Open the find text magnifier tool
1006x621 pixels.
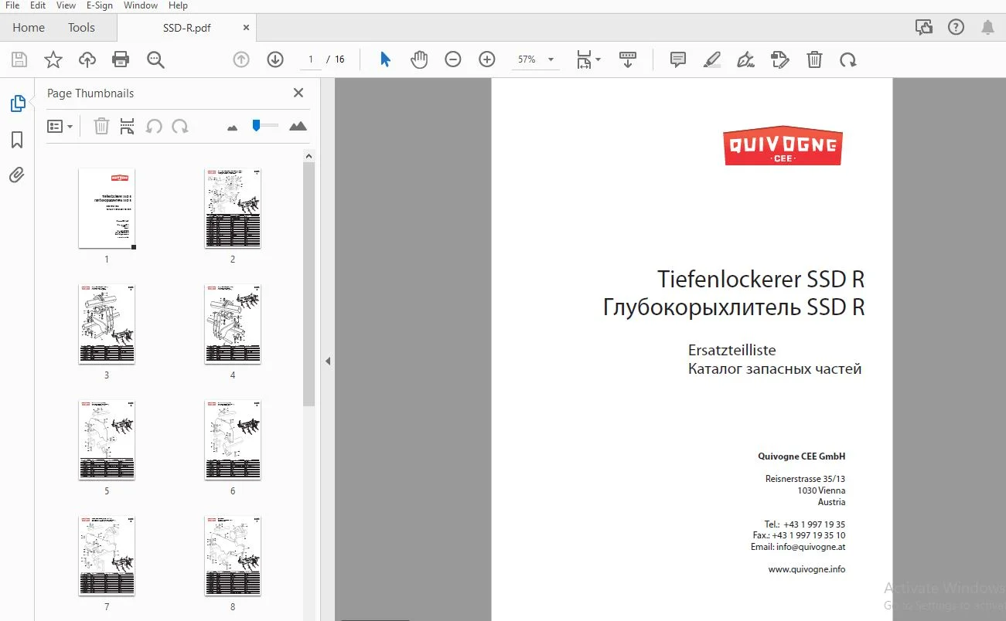pyautogui.click(x=155, y=59)
